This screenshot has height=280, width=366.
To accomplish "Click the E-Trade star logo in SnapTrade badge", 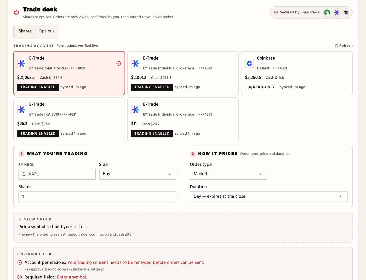I will pyautogui.click(x=337, y=12).
